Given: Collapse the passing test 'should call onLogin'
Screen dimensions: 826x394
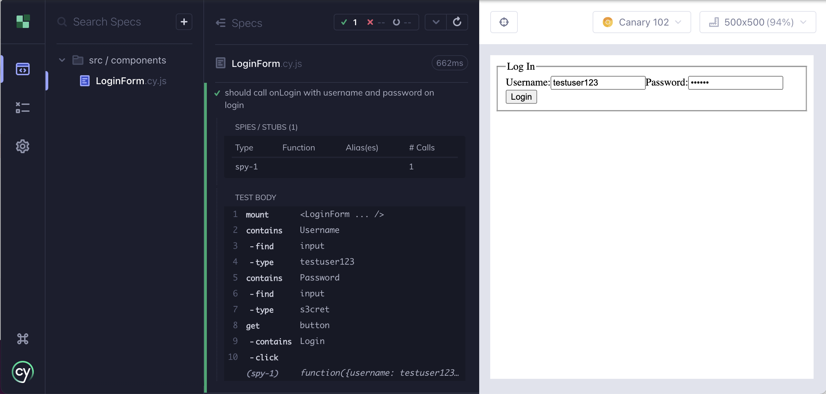Looking at the screenshot, I should 329,99.
